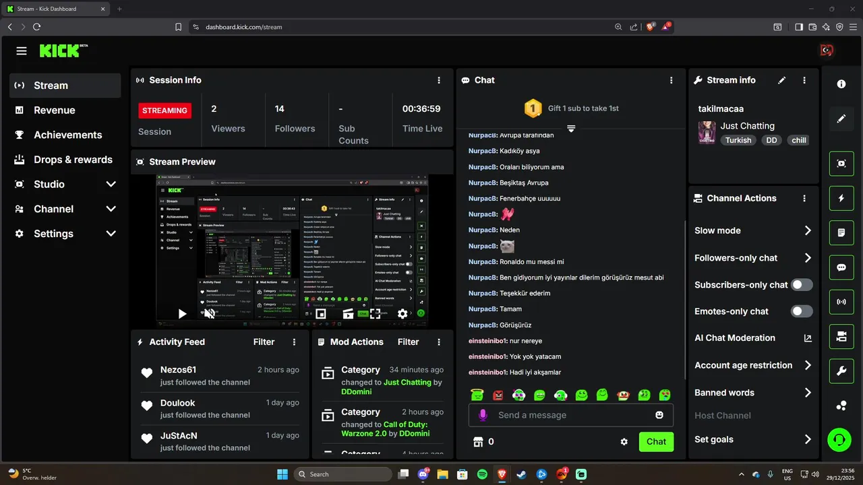This screenshot has width=863, height=485.
Task: Insert the angel halo emote
Action: tap(477, 395)
